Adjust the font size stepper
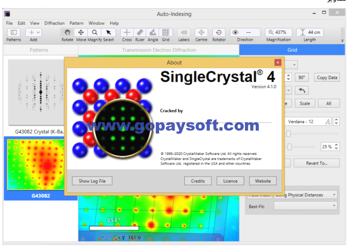 336,121
